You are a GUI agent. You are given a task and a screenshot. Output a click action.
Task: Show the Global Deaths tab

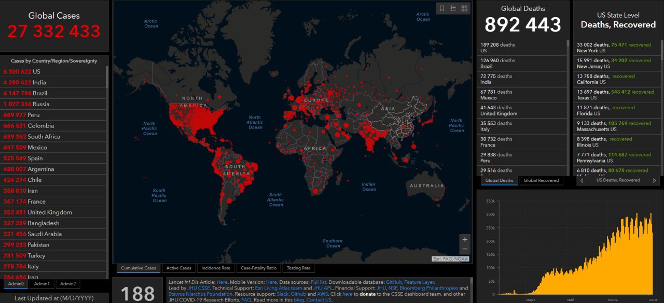click(499, 180)
